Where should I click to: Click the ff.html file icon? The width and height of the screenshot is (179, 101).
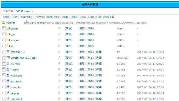[x=8, y=69]
